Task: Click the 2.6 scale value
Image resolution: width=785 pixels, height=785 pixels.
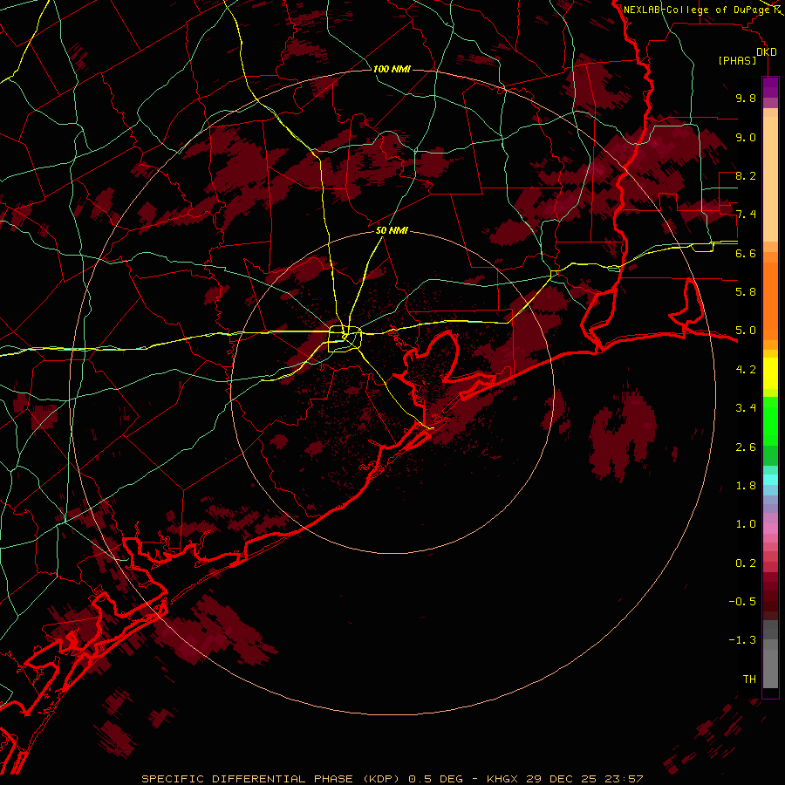Action: point(746,447)
